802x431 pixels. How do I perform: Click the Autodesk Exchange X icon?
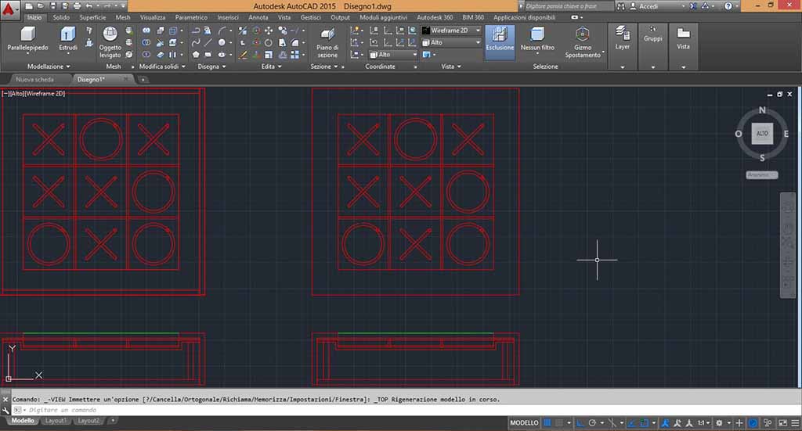[693, 6]
